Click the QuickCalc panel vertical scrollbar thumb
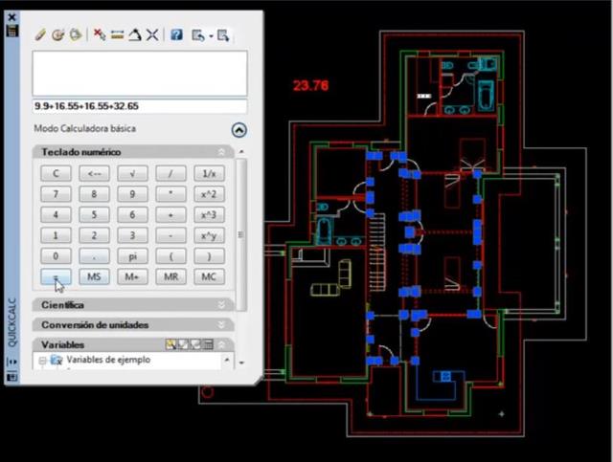Image resolution: width=613 pixels, height=462 pixels. click(241, 234)
